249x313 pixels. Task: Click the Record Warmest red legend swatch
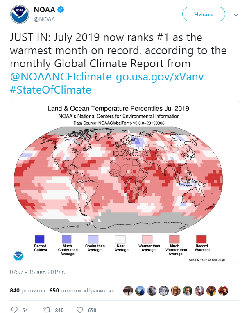[x=201, y=239]
